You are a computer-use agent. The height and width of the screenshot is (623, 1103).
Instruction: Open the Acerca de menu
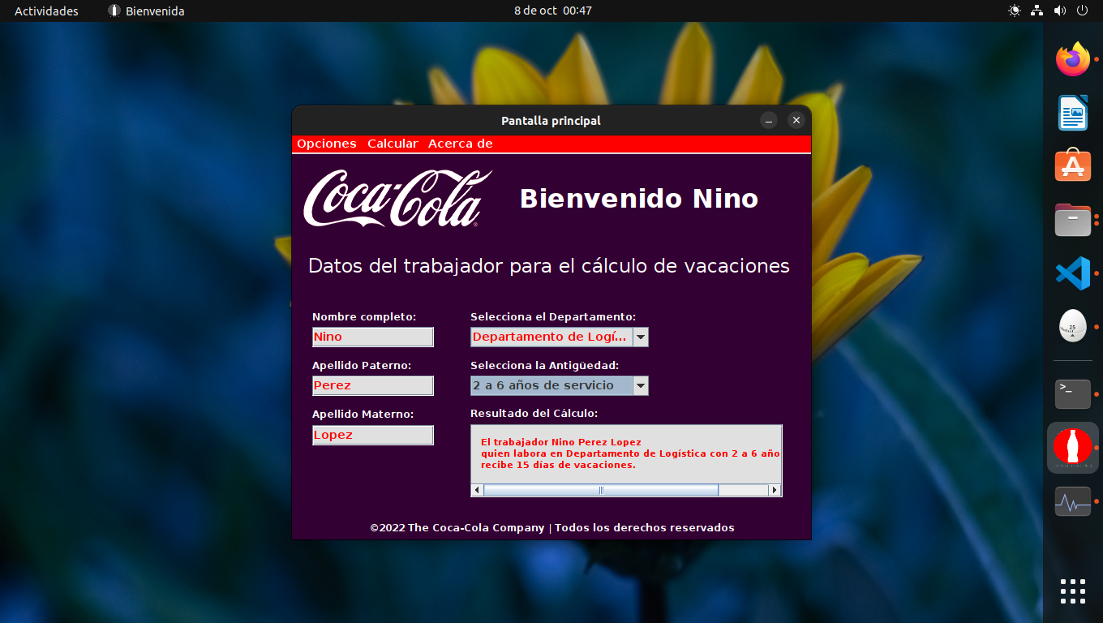pyautogui.click(x=461, y=144)
